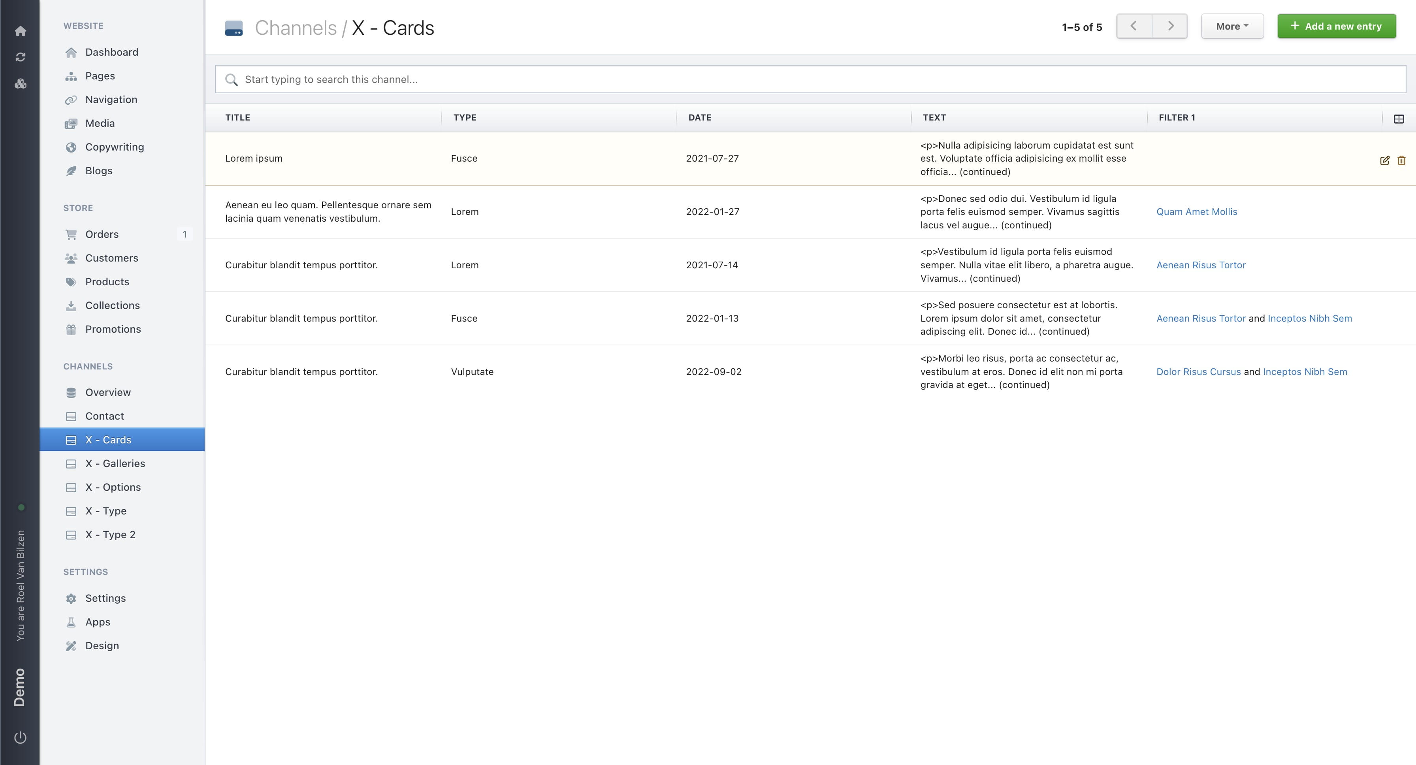Select the Promotions menu item

pos(113,329)
